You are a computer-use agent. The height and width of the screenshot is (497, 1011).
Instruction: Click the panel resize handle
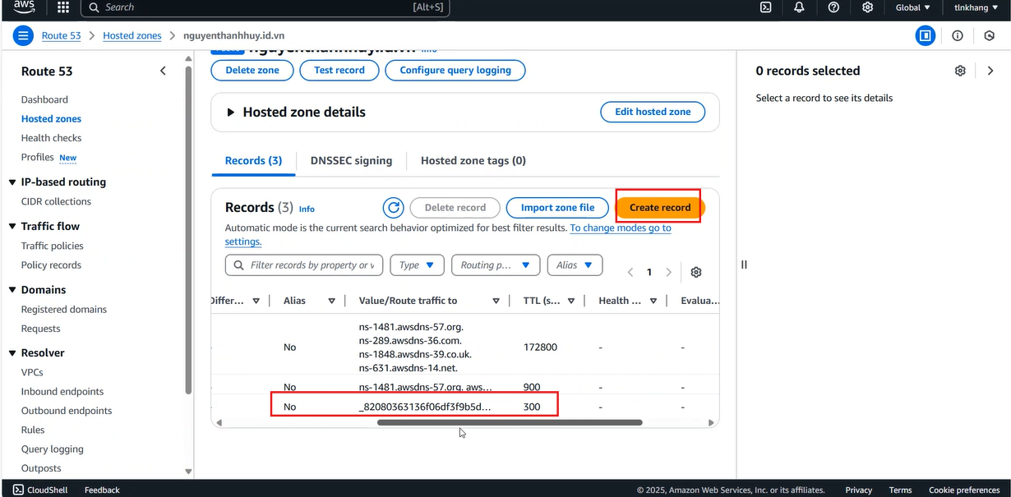click(744, 265)
